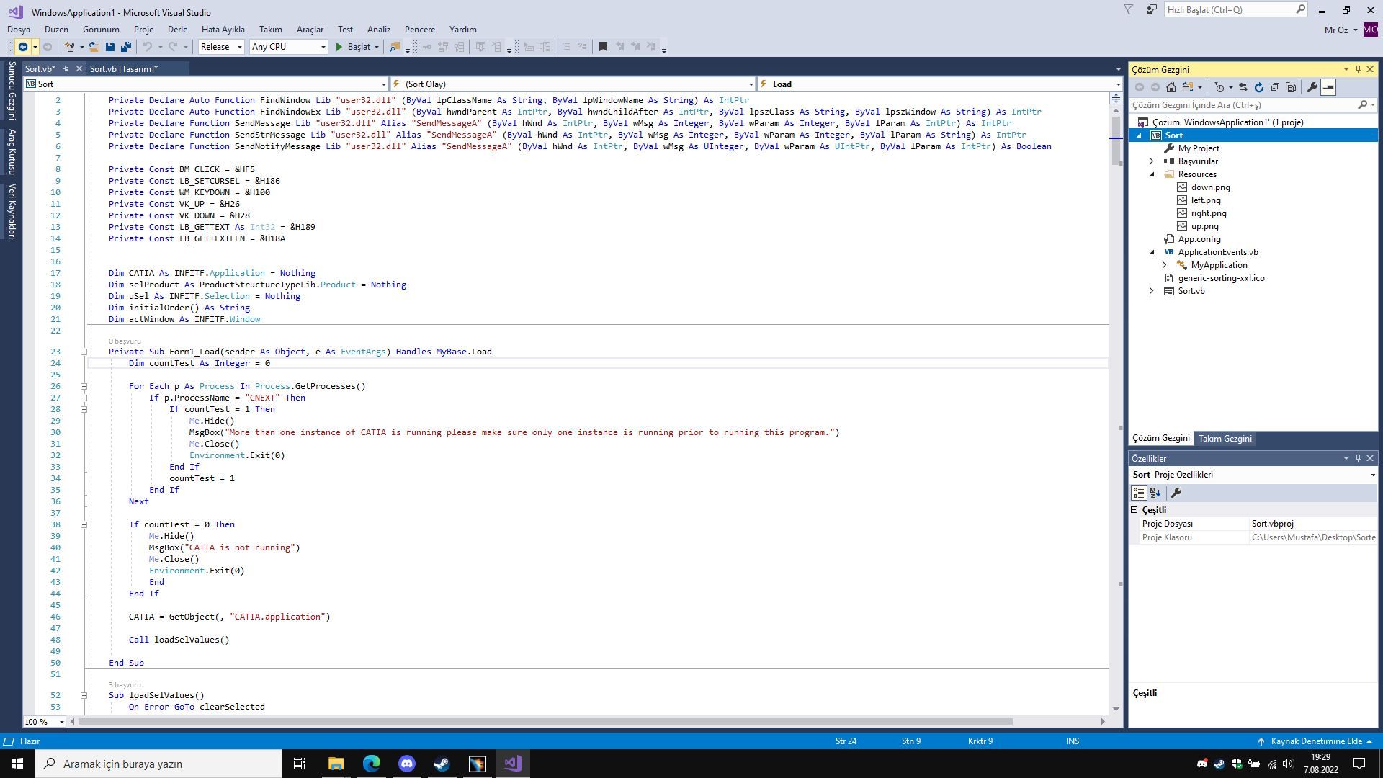Open the Sort class dropdown in the navigation bar
This screenshot has height=778, width=1383.
pyautogui.click(x=205, y=84)
